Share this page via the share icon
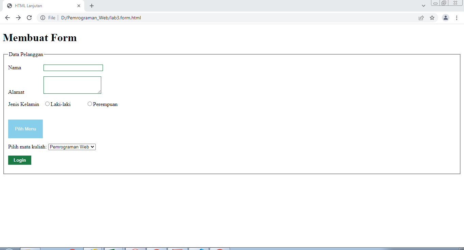This screenshot has width=464, height=250. 421,18
